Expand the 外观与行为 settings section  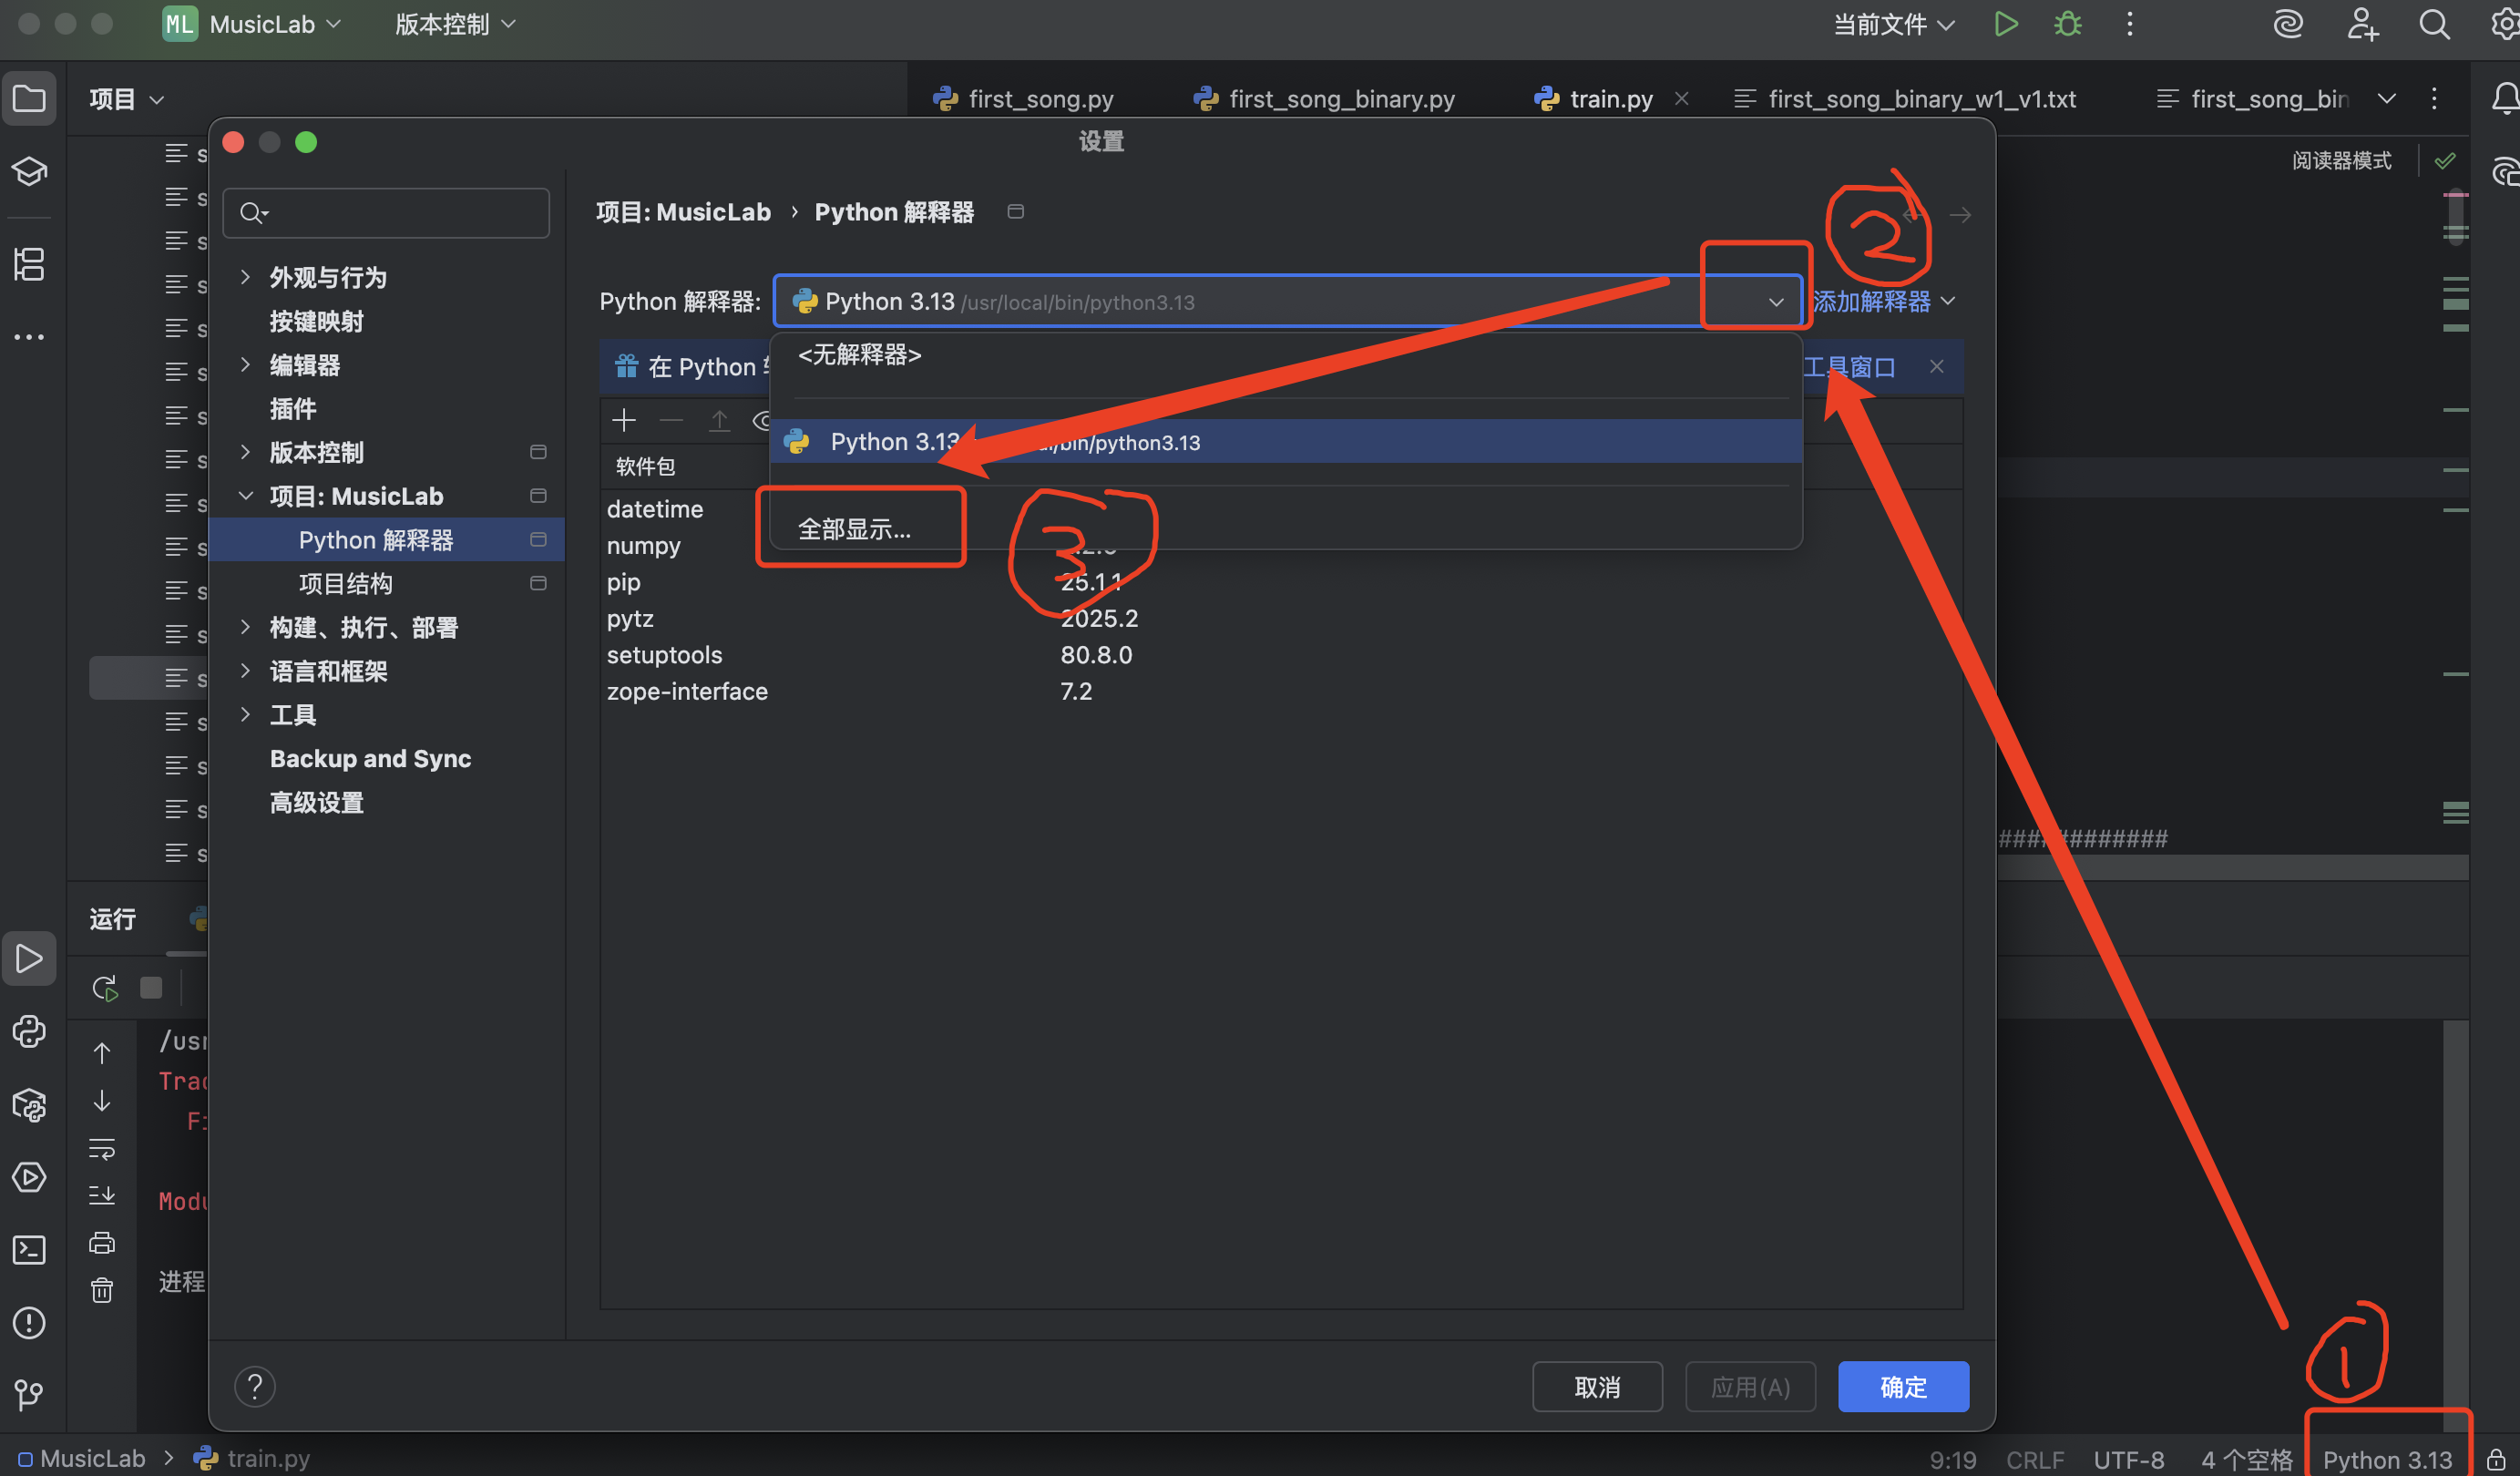coord(246,277)
